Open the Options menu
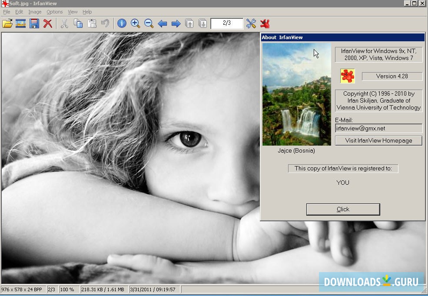The width and height of the screenshot is (428, 296). point(55,12)
